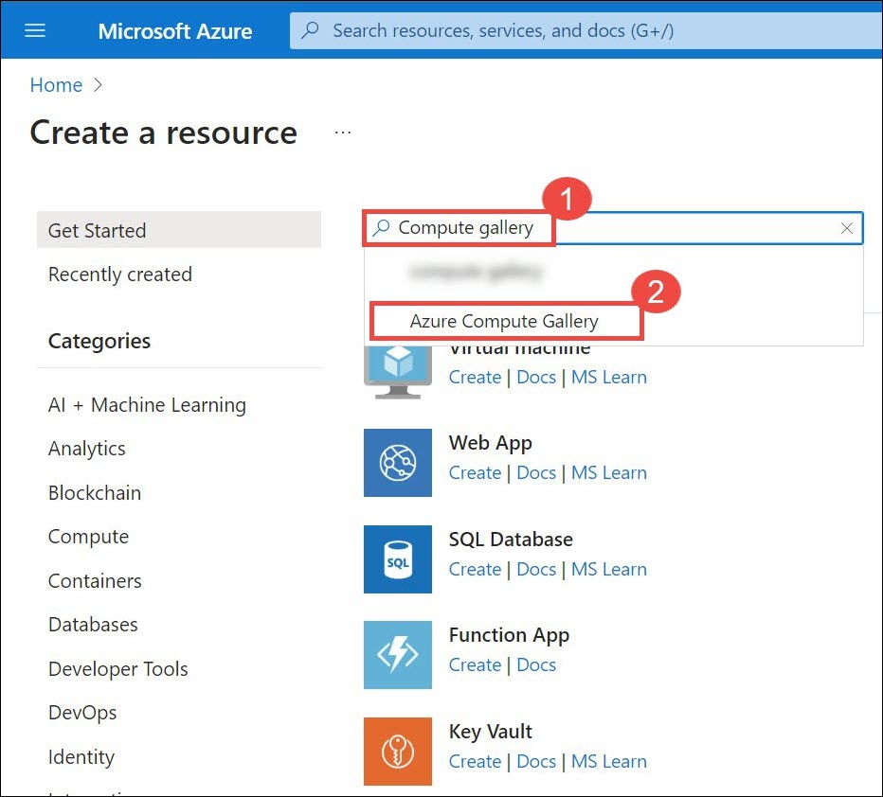The height and width of the screenshot is (797, 883).
Task: Click the SQL Database title
Action: point(511,540)
